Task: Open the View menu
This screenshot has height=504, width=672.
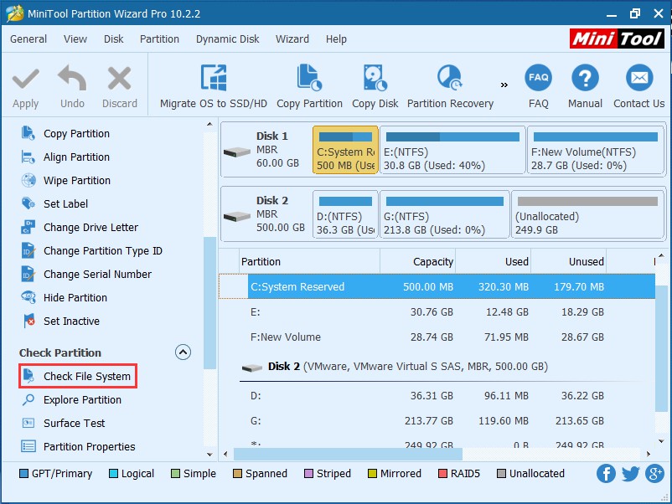Action: pos(75,39)
